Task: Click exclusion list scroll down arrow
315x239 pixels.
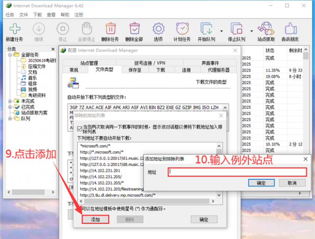Action: (219, 195)
